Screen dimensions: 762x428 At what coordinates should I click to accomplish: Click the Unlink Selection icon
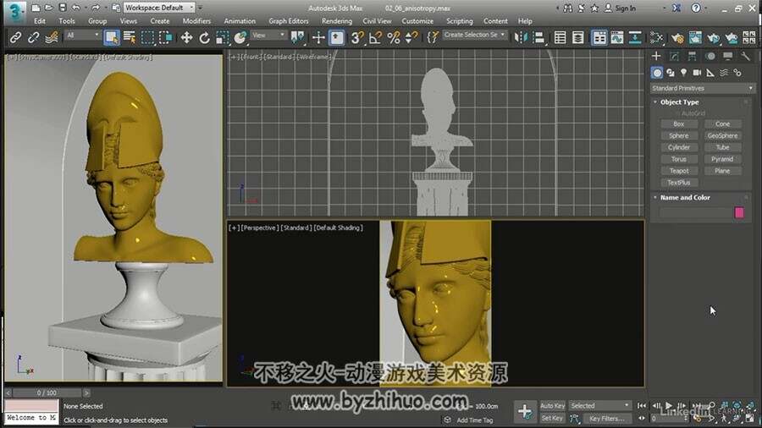point(34,37)
